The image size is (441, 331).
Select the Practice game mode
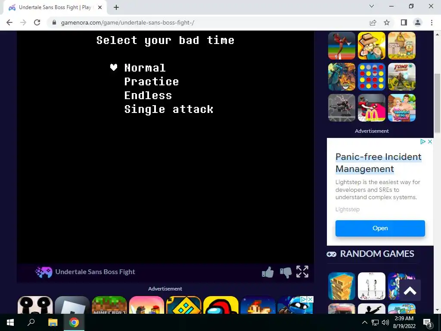pyautogui.click(x=152, y=81)
